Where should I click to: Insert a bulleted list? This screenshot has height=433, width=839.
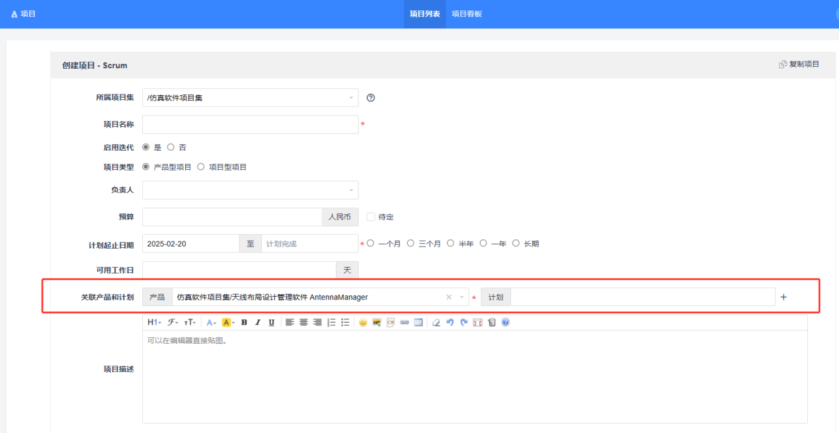point(344,323)
